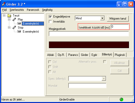
Task: Switch to the Parancs tab
Action: [x=73, y=55]
